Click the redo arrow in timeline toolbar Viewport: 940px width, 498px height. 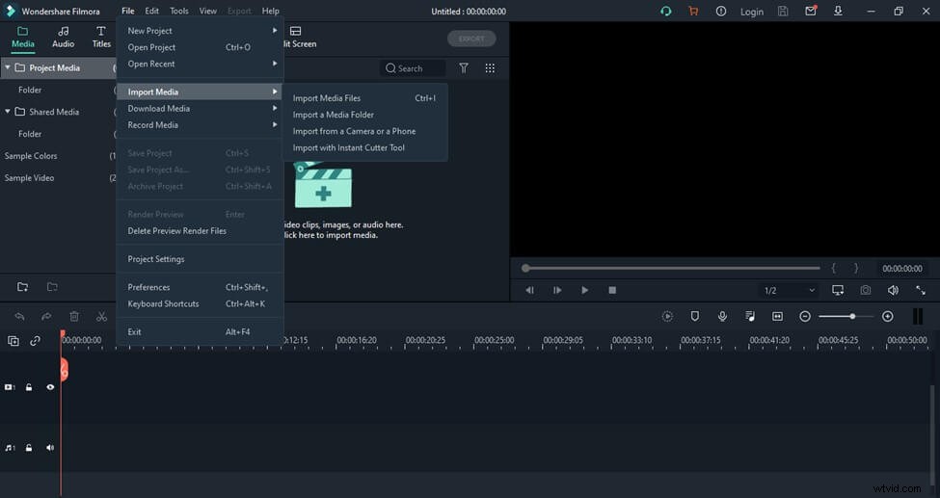(x=46, y=316)
